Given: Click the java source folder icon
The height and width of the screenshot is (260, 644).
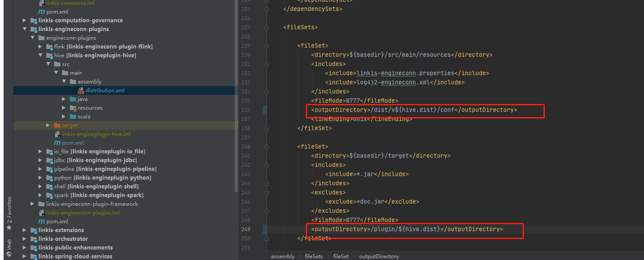Looking at the screenshot, I should pos(73,99).
